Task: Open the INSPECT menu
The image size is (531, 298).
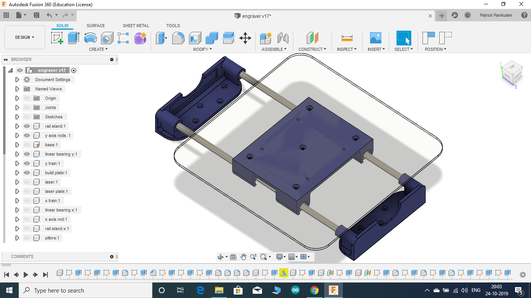Action: tap(346, 49)
